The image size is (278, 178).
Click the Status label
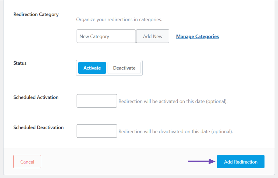(x=20, y=63)
